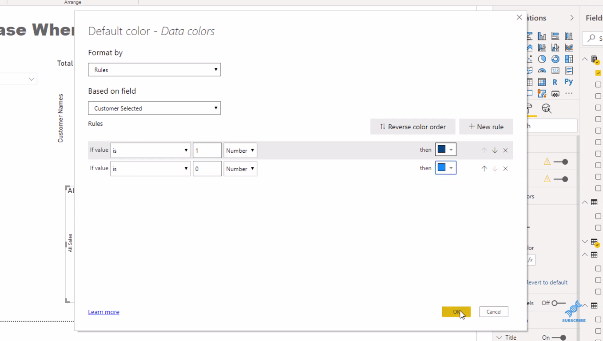Click the rule value field containing 1
This screenshot has height=341, width=603.
207,151
